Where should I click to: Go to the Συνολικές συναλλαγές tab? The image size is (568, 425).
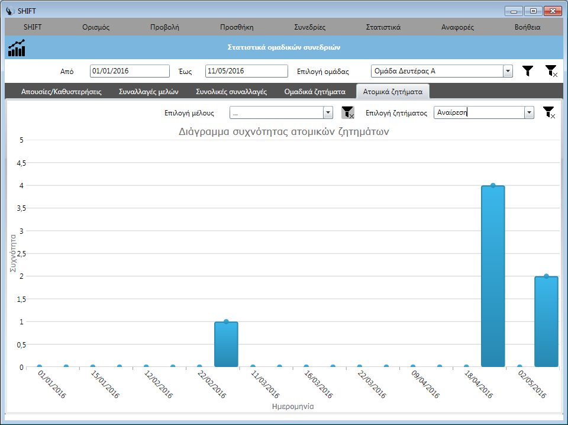click(231, 92)
